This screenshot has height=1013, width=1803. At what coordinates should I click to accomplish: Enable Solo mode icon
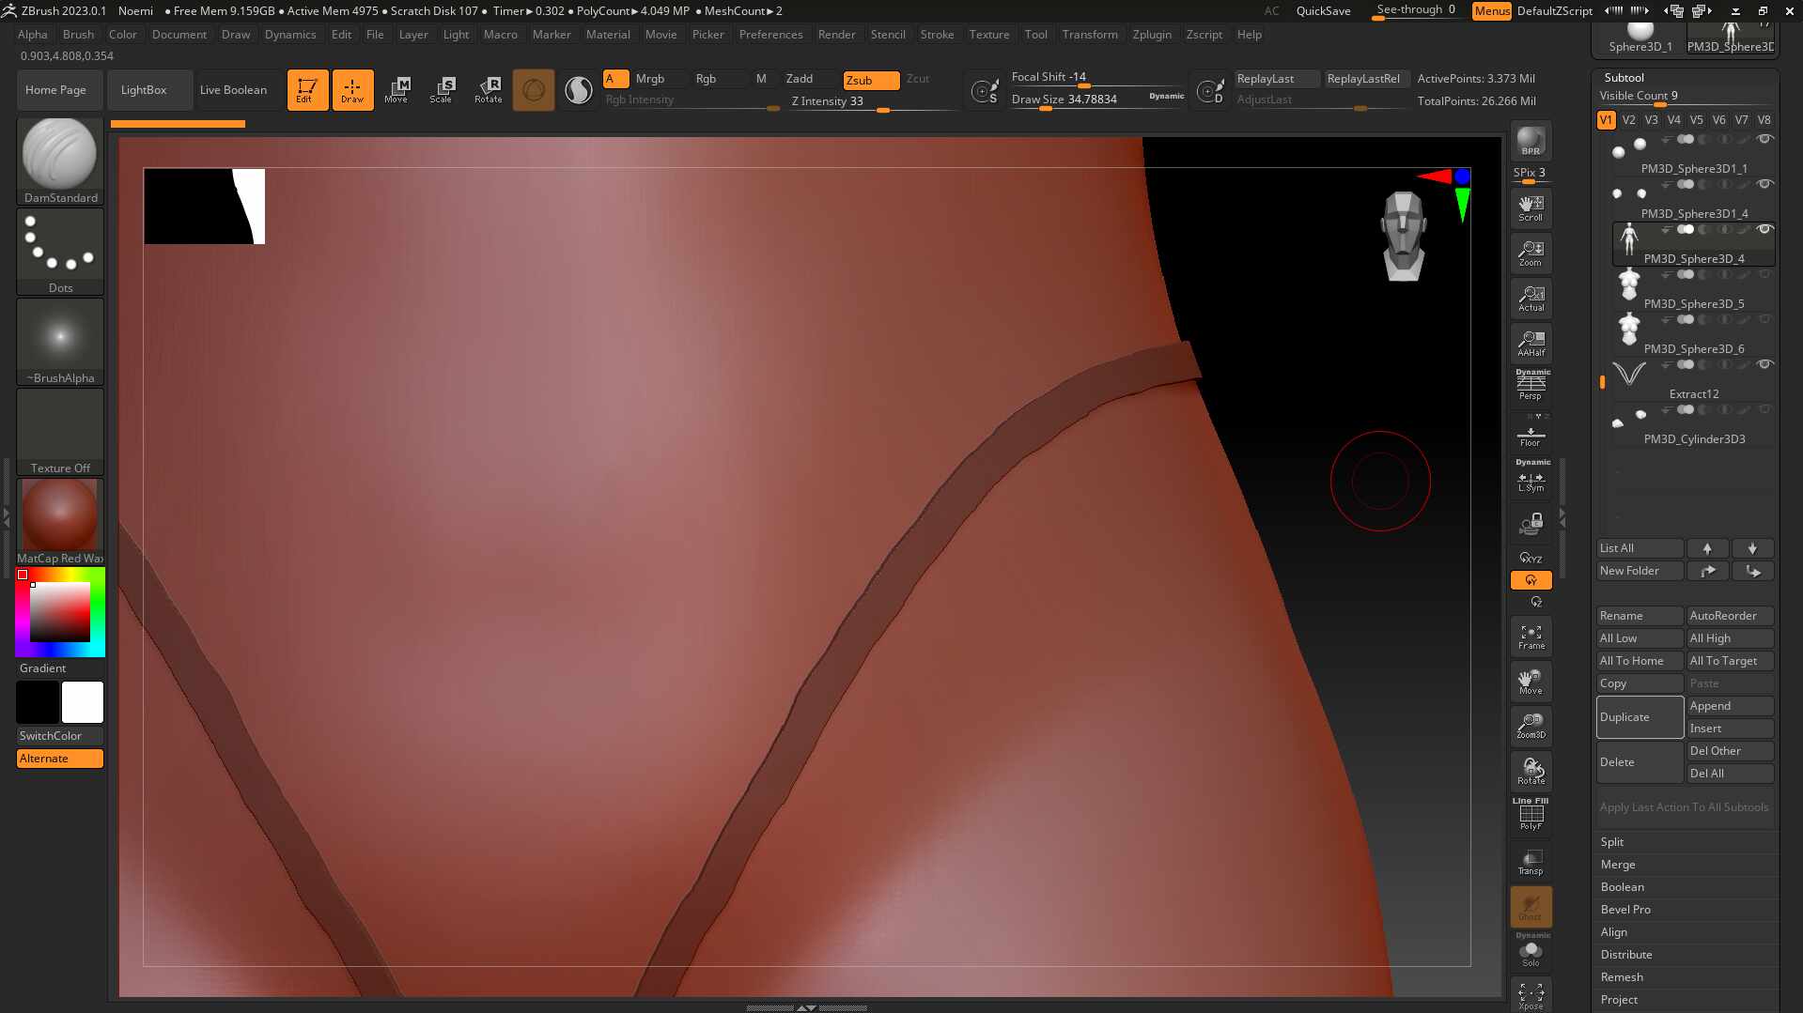(1531, 952)
